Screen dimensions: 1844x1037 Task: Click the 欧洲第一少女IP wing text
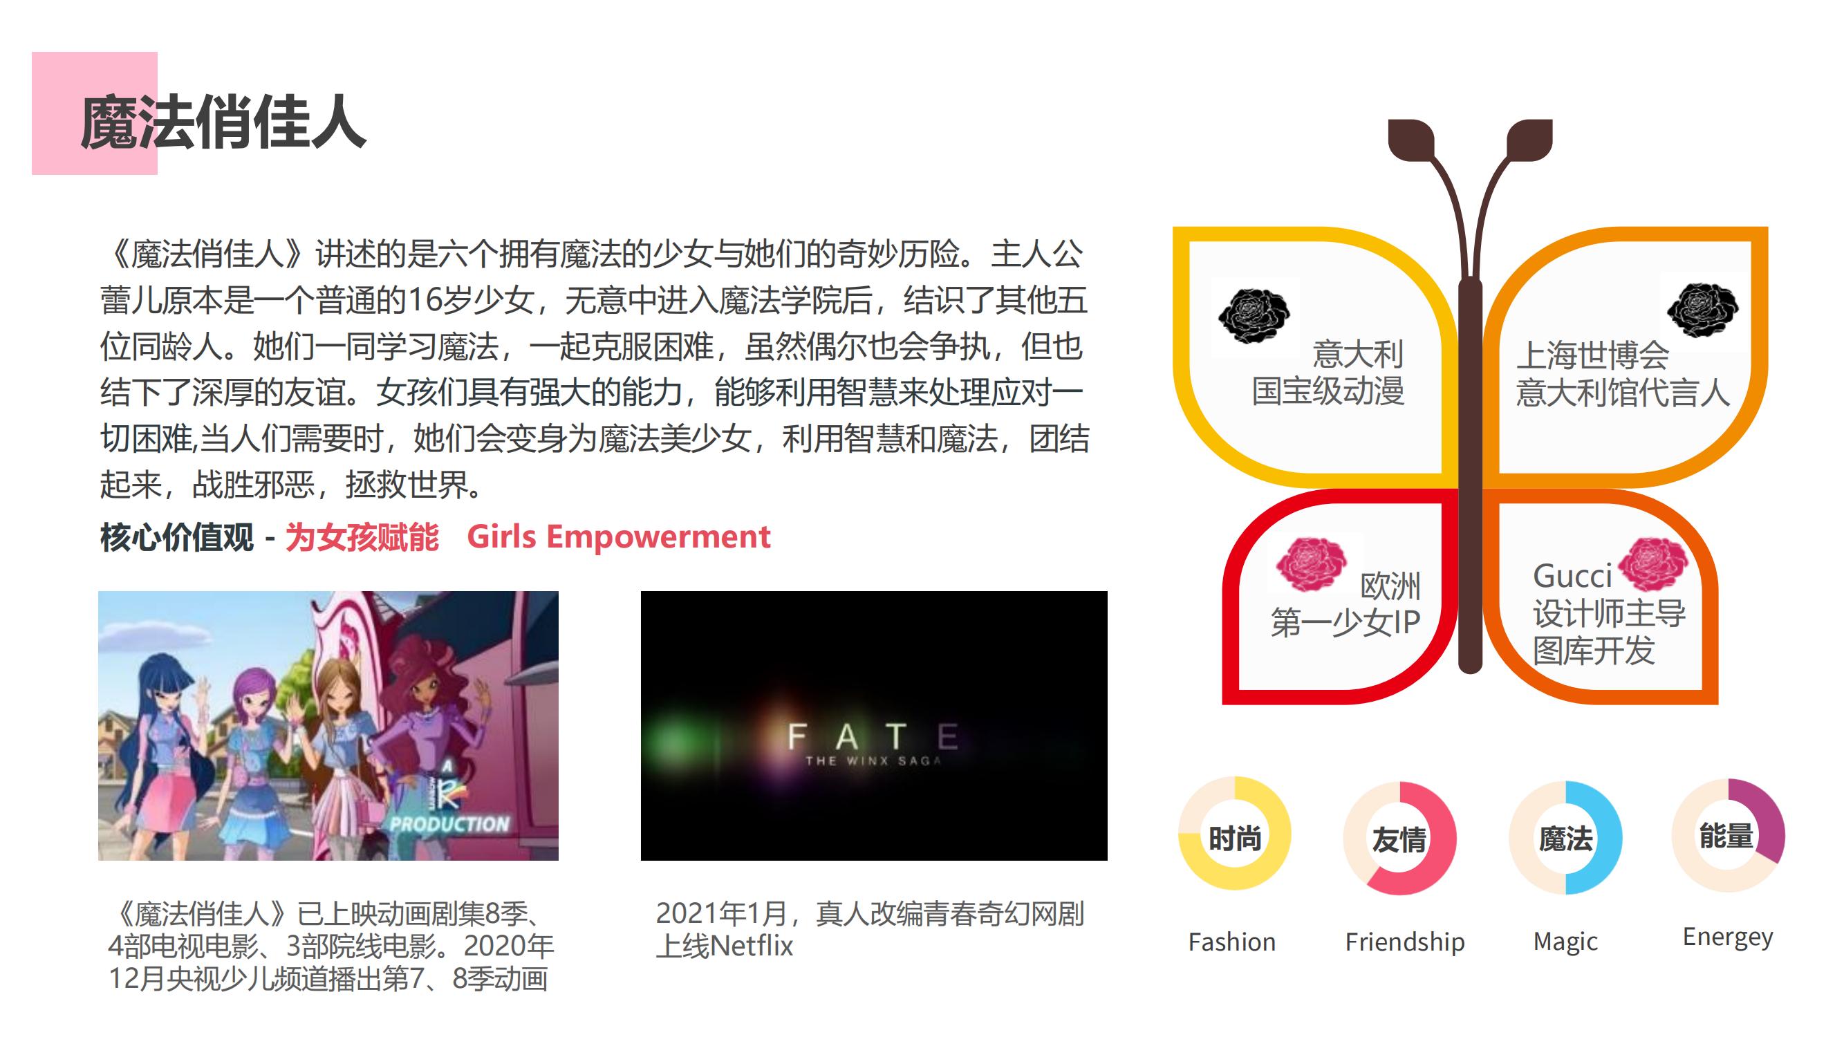coord(1345,605)
